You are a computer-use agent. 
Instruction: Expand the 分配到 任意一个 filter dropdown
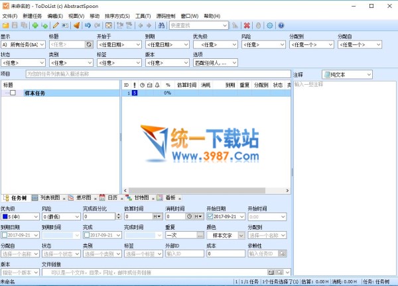click(x=312, y=44)
